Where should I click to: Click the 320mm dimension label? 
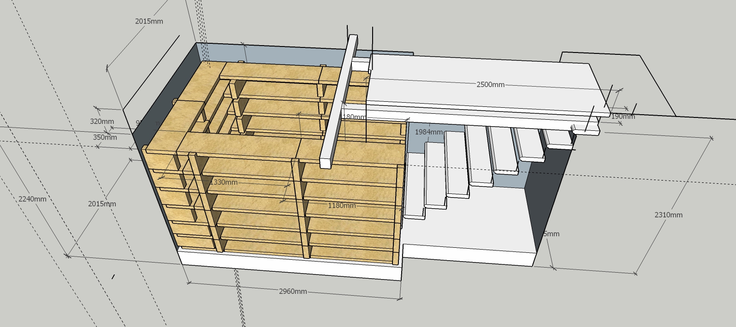[102, 122]
